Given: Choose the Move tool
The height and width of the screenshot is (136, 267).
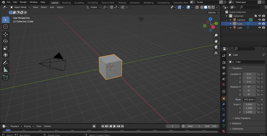Looking at the screenshot, I should (6, 34).
